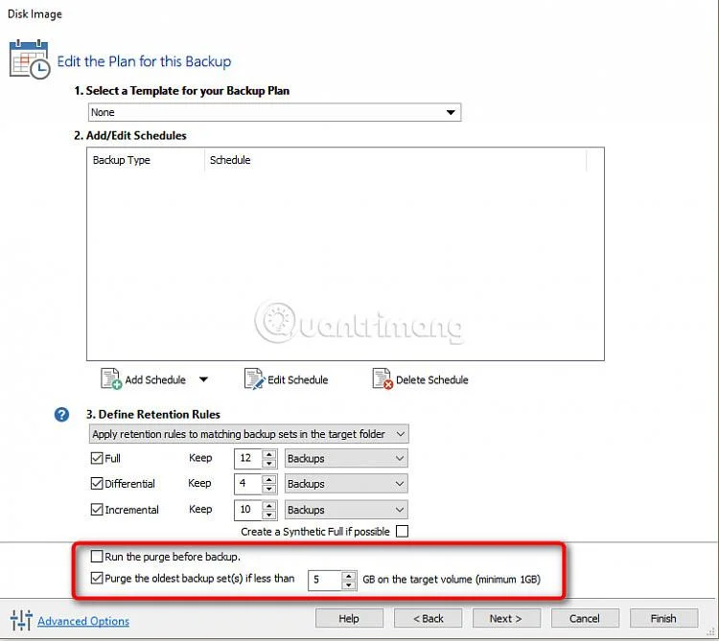Viewport: 719px width, 641px height.
Task: Open the apply retention rules dropdown
Action: [248, 433]
